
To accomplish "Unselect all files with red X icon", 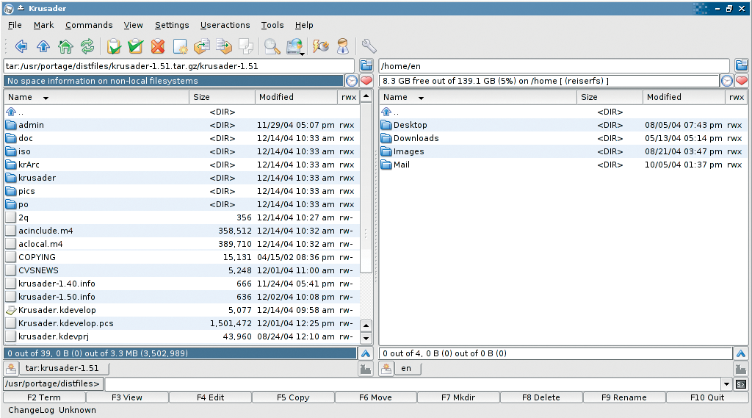I will 158,46.
